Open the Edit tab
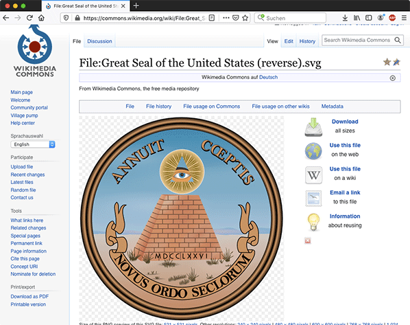Viewport: 410px width, 325px height. [289, 41]
